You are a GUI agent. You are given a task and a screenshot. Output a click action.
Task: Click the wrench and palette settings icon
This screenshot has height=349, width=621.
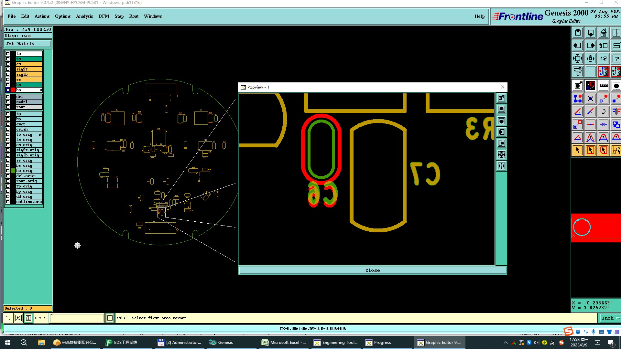(578, 71)
